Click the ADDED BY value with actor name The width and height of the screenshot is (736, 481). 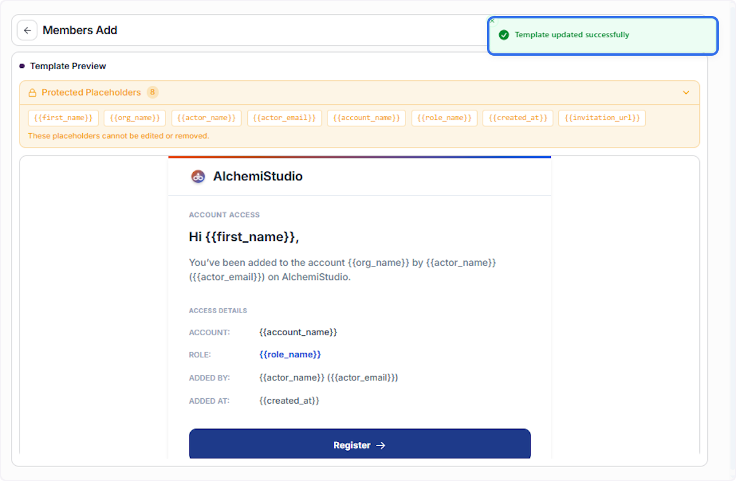329,377
